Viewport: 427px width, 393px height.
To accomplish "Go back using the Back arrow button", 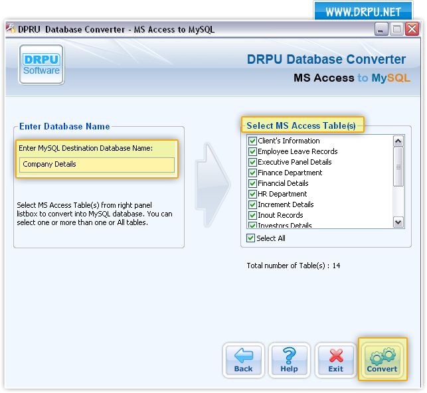I will coord(244,360).
